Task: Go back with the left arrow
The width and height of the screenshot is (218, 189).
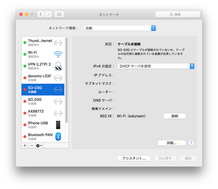Action: point(41,14)
